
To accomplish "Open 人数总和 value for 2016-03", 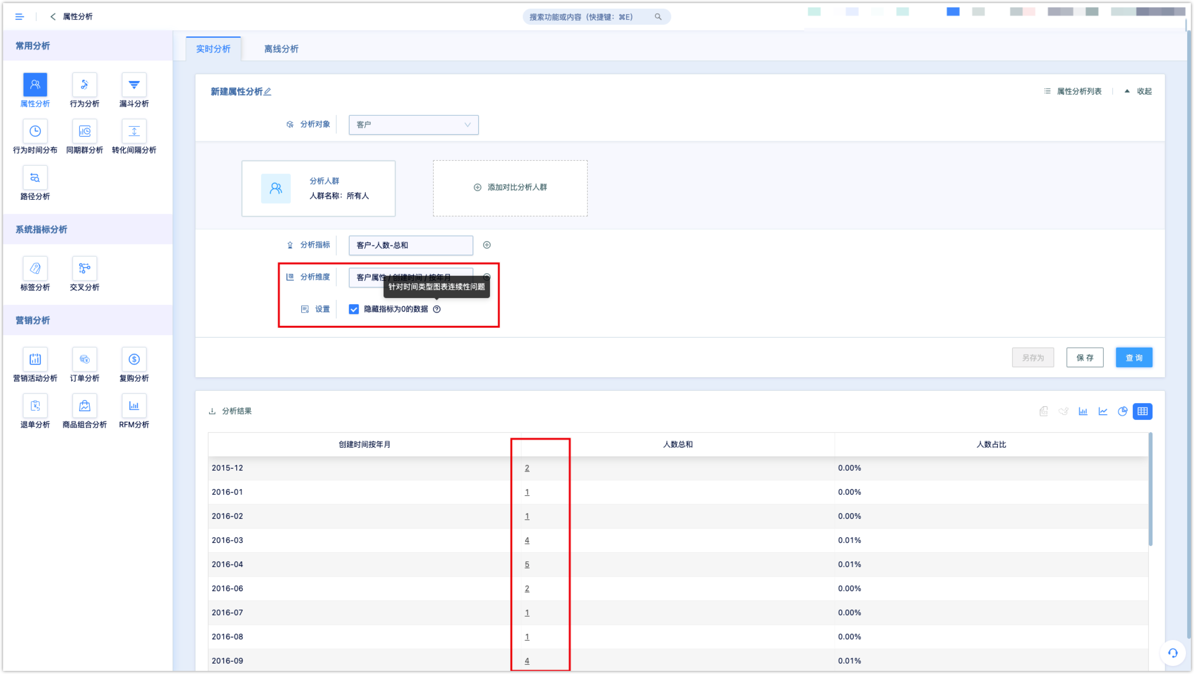I will 526,540.
